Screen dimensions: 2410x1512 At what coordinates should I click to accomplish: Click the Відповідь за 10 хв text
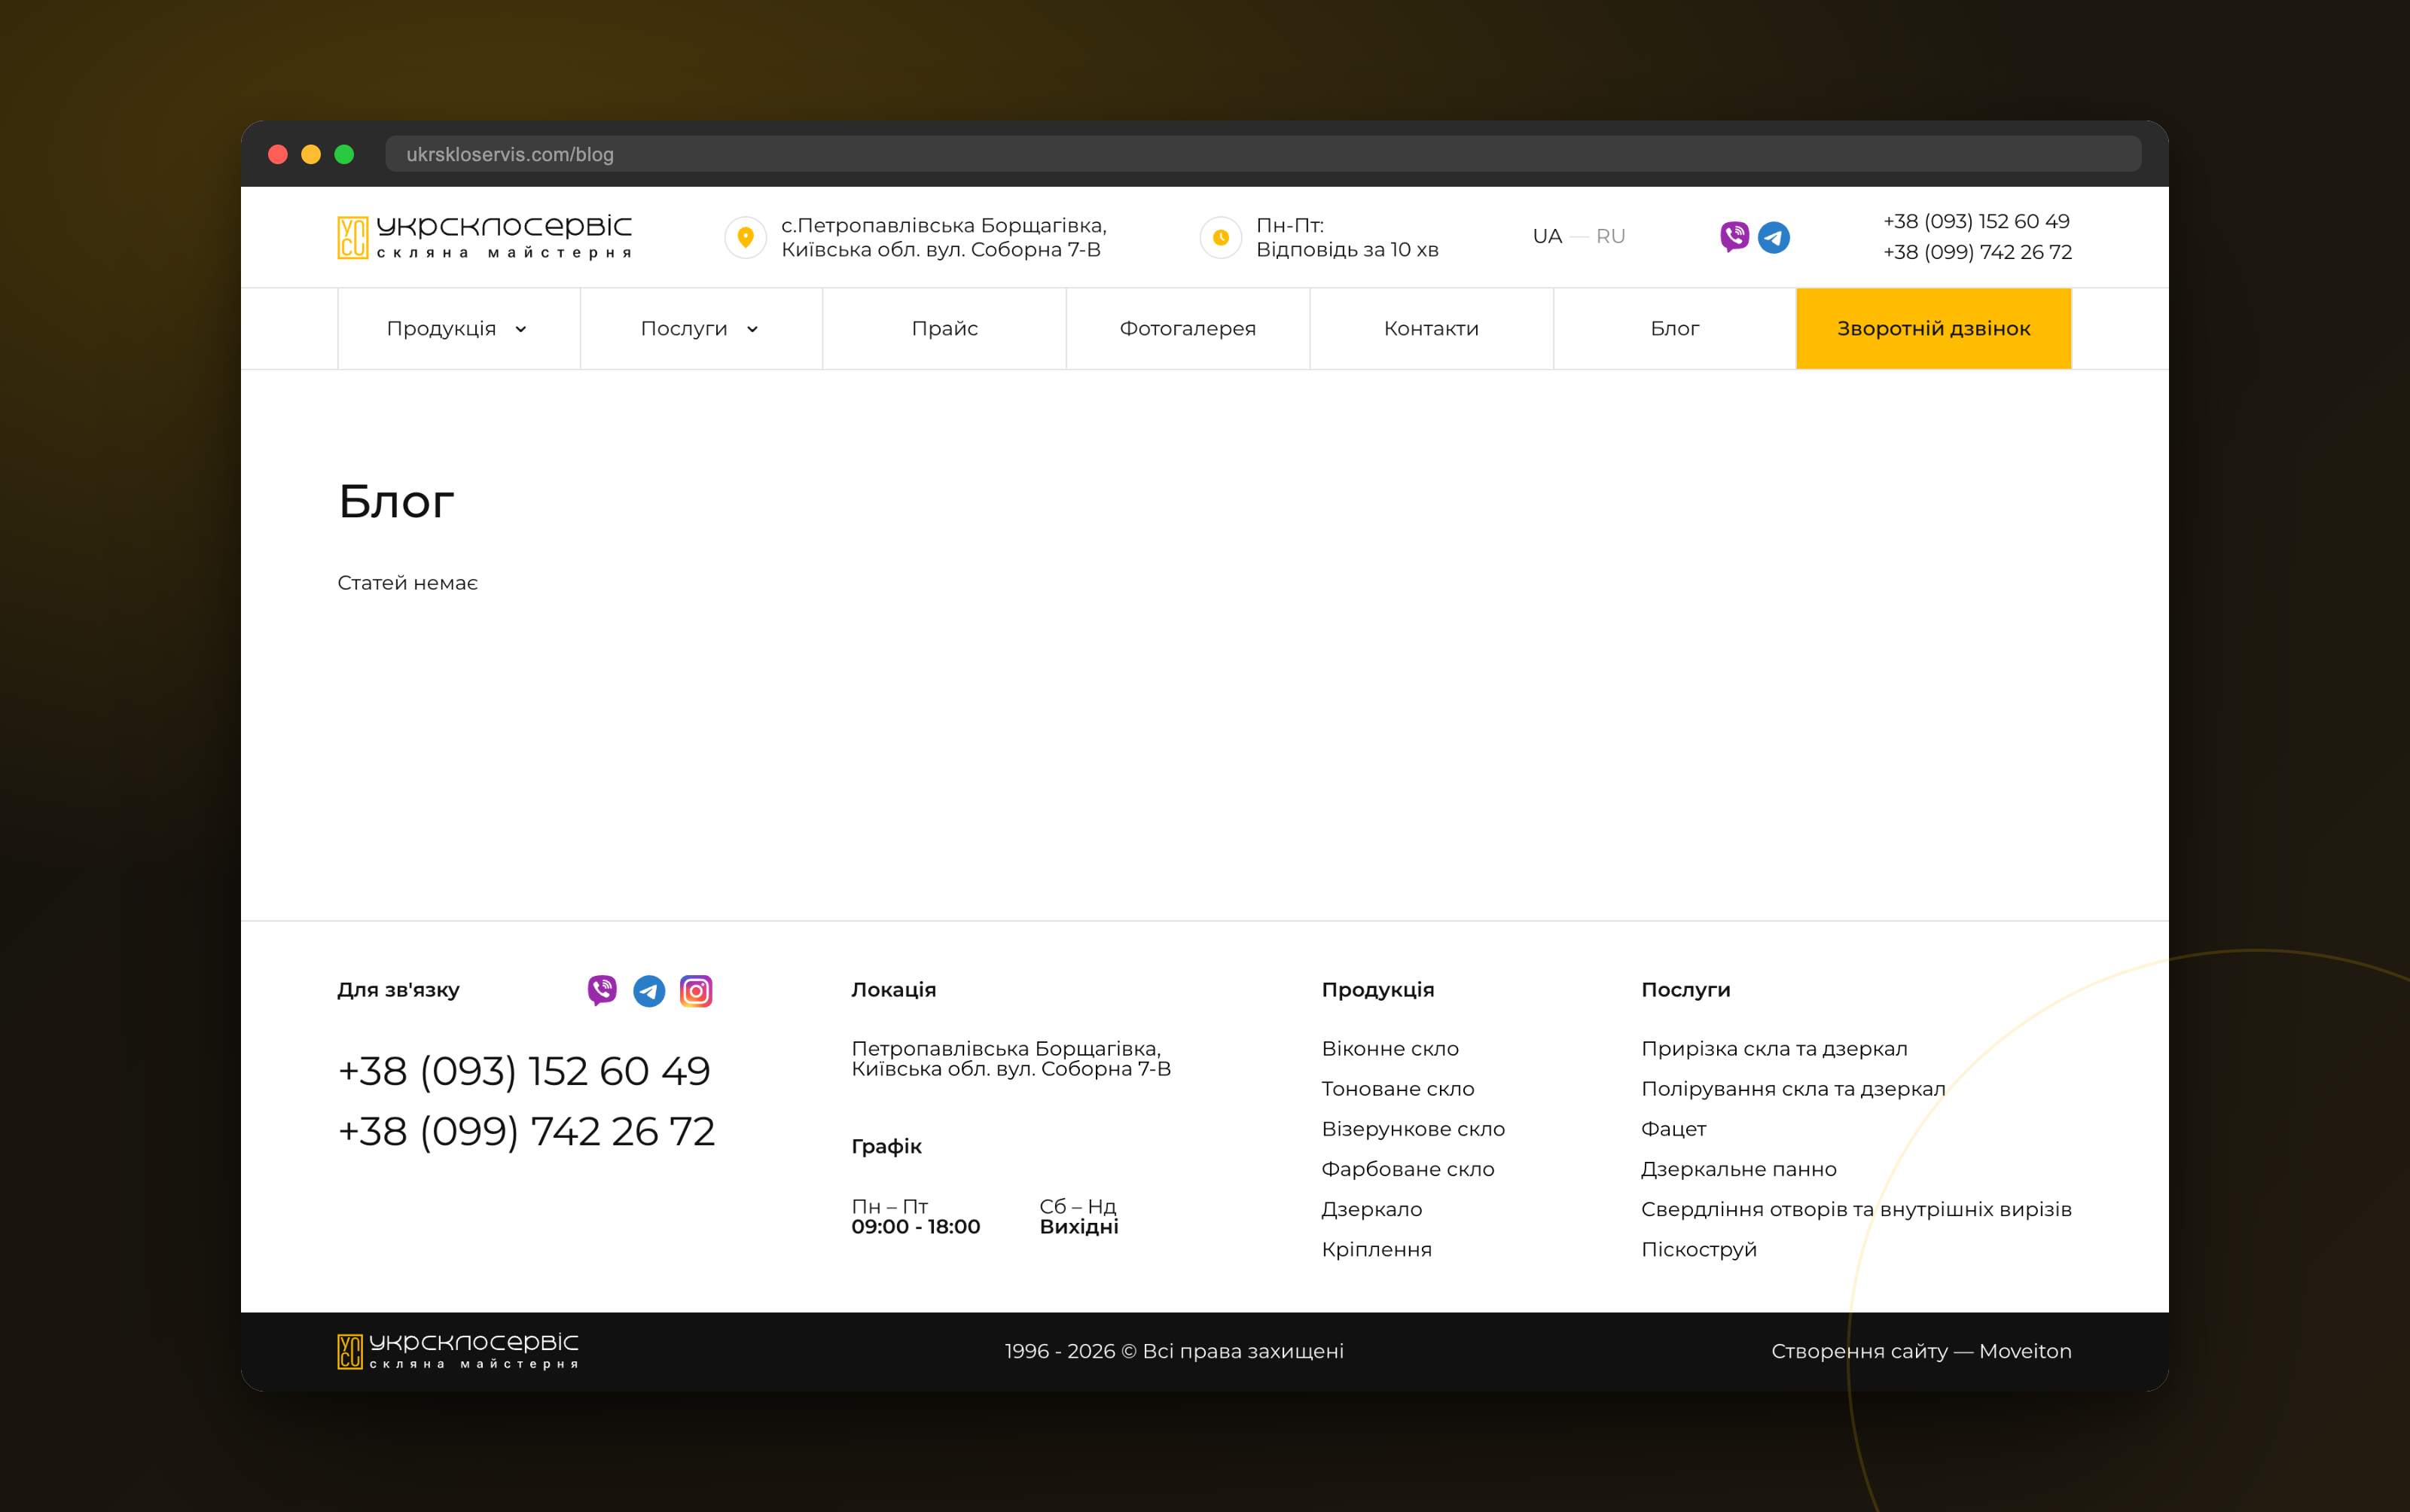click(x=1347, y=249)
